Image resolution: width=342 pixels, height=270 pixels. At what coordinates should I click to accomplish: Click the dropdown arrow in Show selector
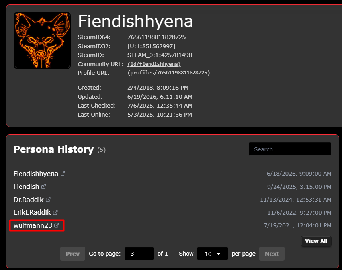[x=219, y=254]
